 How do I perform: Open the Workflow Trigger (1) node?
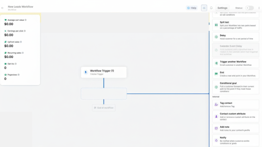click(104, 72)
